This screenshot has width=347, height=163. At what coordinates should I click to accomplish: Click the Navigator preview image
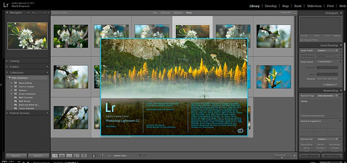coord(27,36)
